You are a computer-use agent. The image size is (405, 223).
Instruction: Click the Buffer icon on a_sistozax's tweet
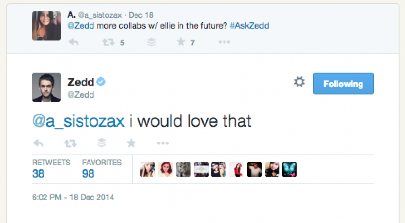pyautogui.click(x=152, y=42)
